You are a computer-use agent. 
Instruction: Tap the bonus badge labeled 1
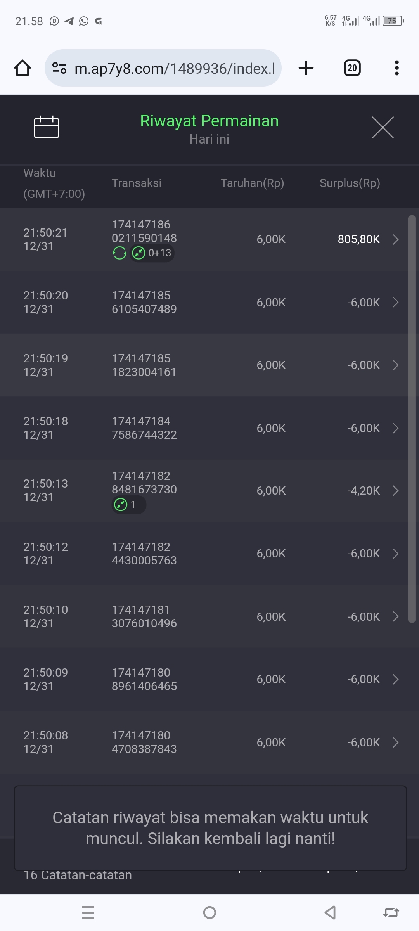coord(128,505)
